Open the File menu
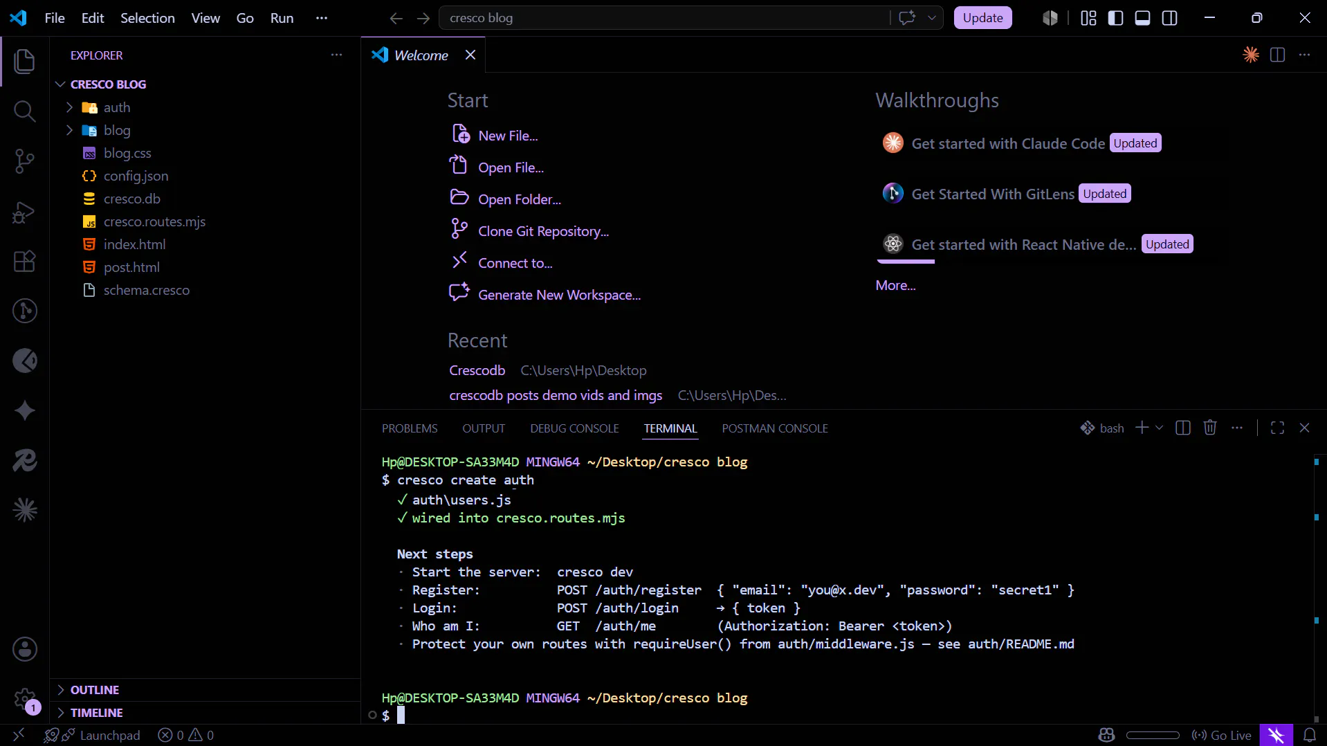The image size is (1327, 746). click(x=55, y=18)
